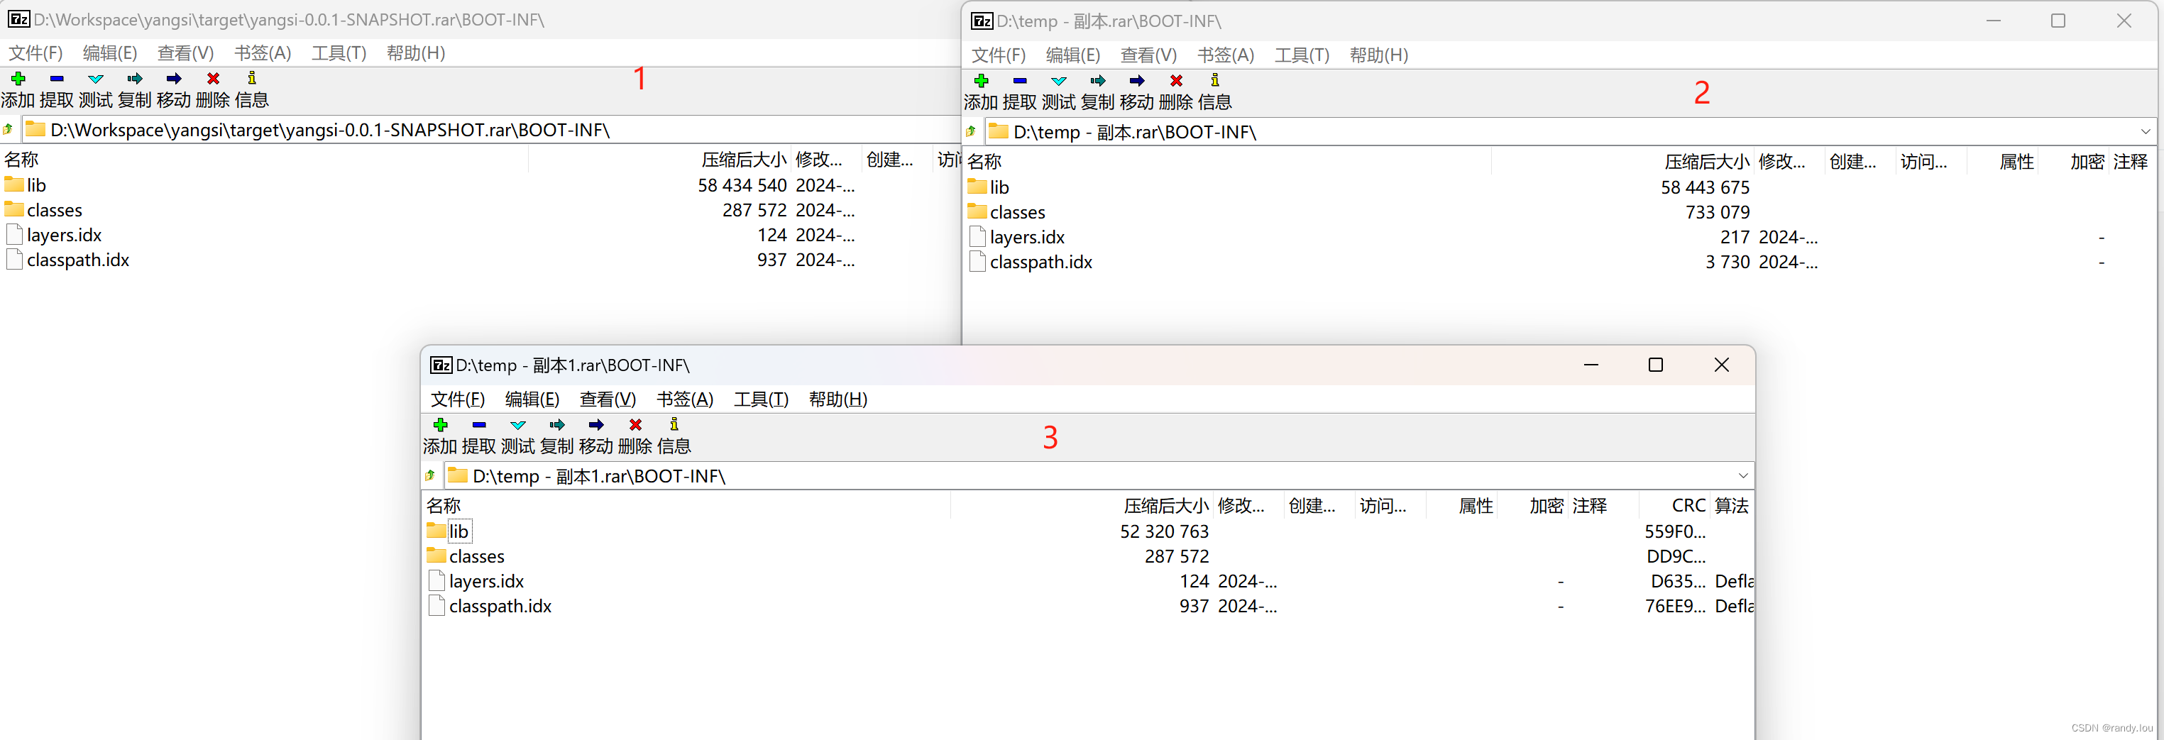The height and width of the screenshot is (740, 2164).
Task: Click the Test (测试) icon in the yangsi-0.0.1-SNAPSHOT.rar window
Action: coord(96,79)
